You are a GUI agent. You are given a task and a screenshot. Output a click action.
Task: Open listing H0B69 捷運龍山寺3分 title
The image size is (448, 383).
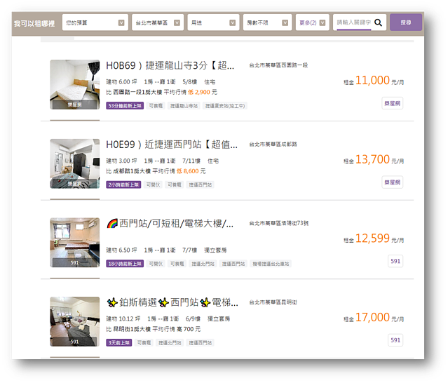(x=170, y=65)
